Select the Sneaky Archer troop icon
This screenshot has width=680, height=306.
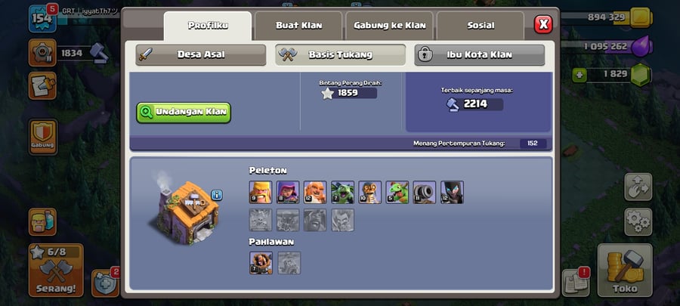pos(288,192)
